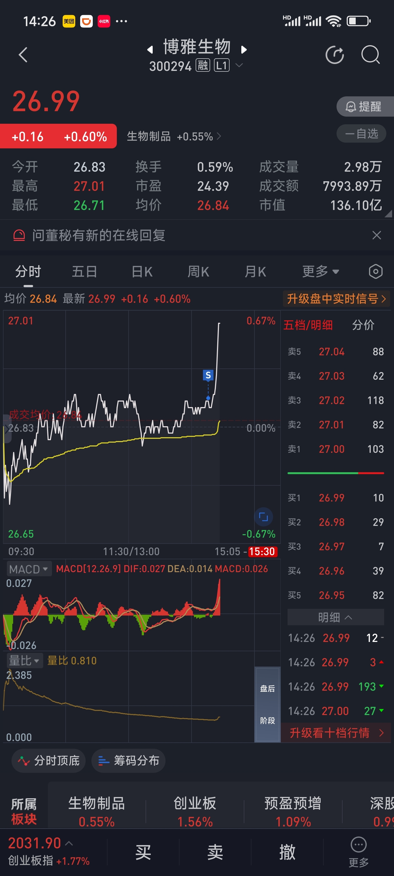
Task: Open 生物制品 0.55% sector card
Action: click(97, 811)
